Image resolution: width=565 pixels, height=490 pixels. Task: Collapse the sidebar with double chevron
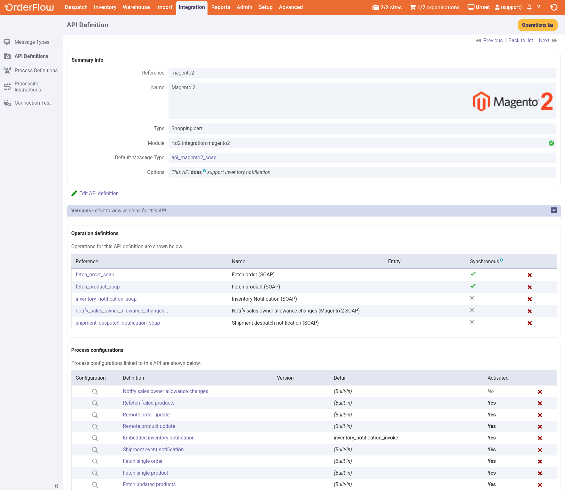point(56,486)
